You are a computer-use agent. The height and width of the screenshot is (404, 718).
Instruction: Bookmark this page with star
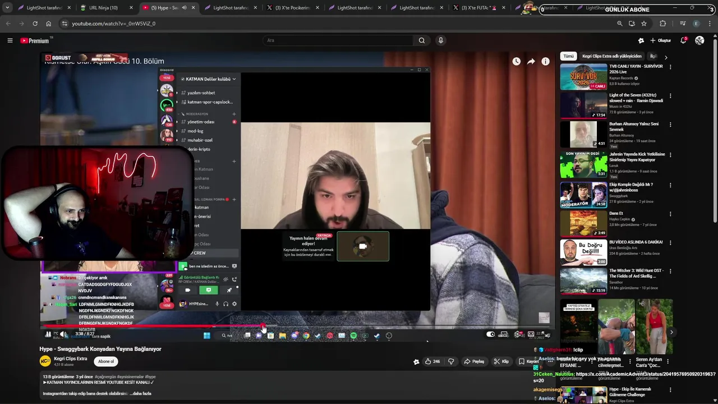tap(644, 24)
